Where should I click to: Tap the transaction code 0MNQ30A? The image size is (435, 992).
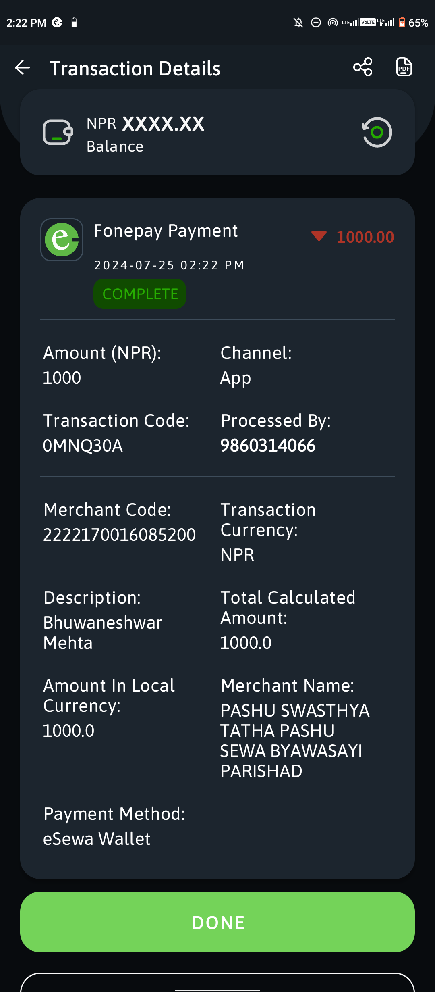(x=83, y=446)
